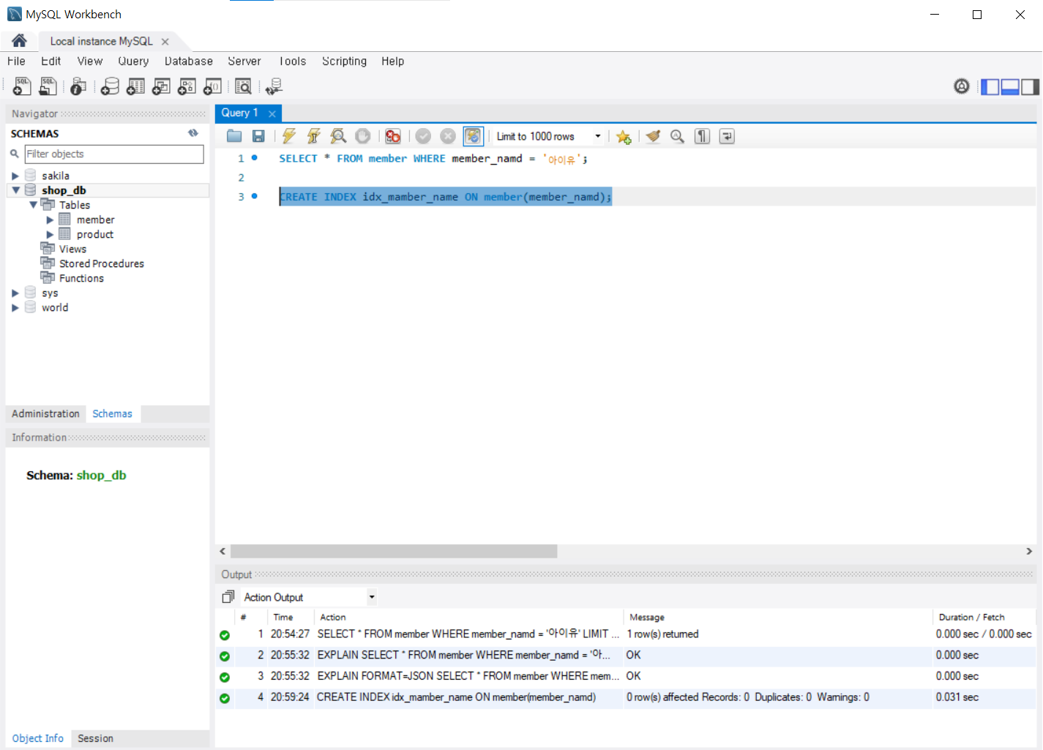
Task: Expand the member table
Action: click(50, 220)
